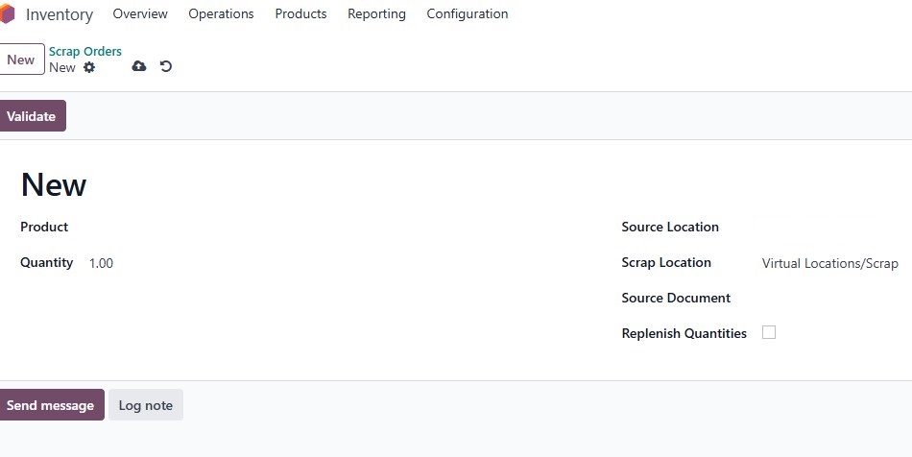Viewport: 912px width, 457px height.
Task: Open the Products menu
Action: click(x=300, y=14)
